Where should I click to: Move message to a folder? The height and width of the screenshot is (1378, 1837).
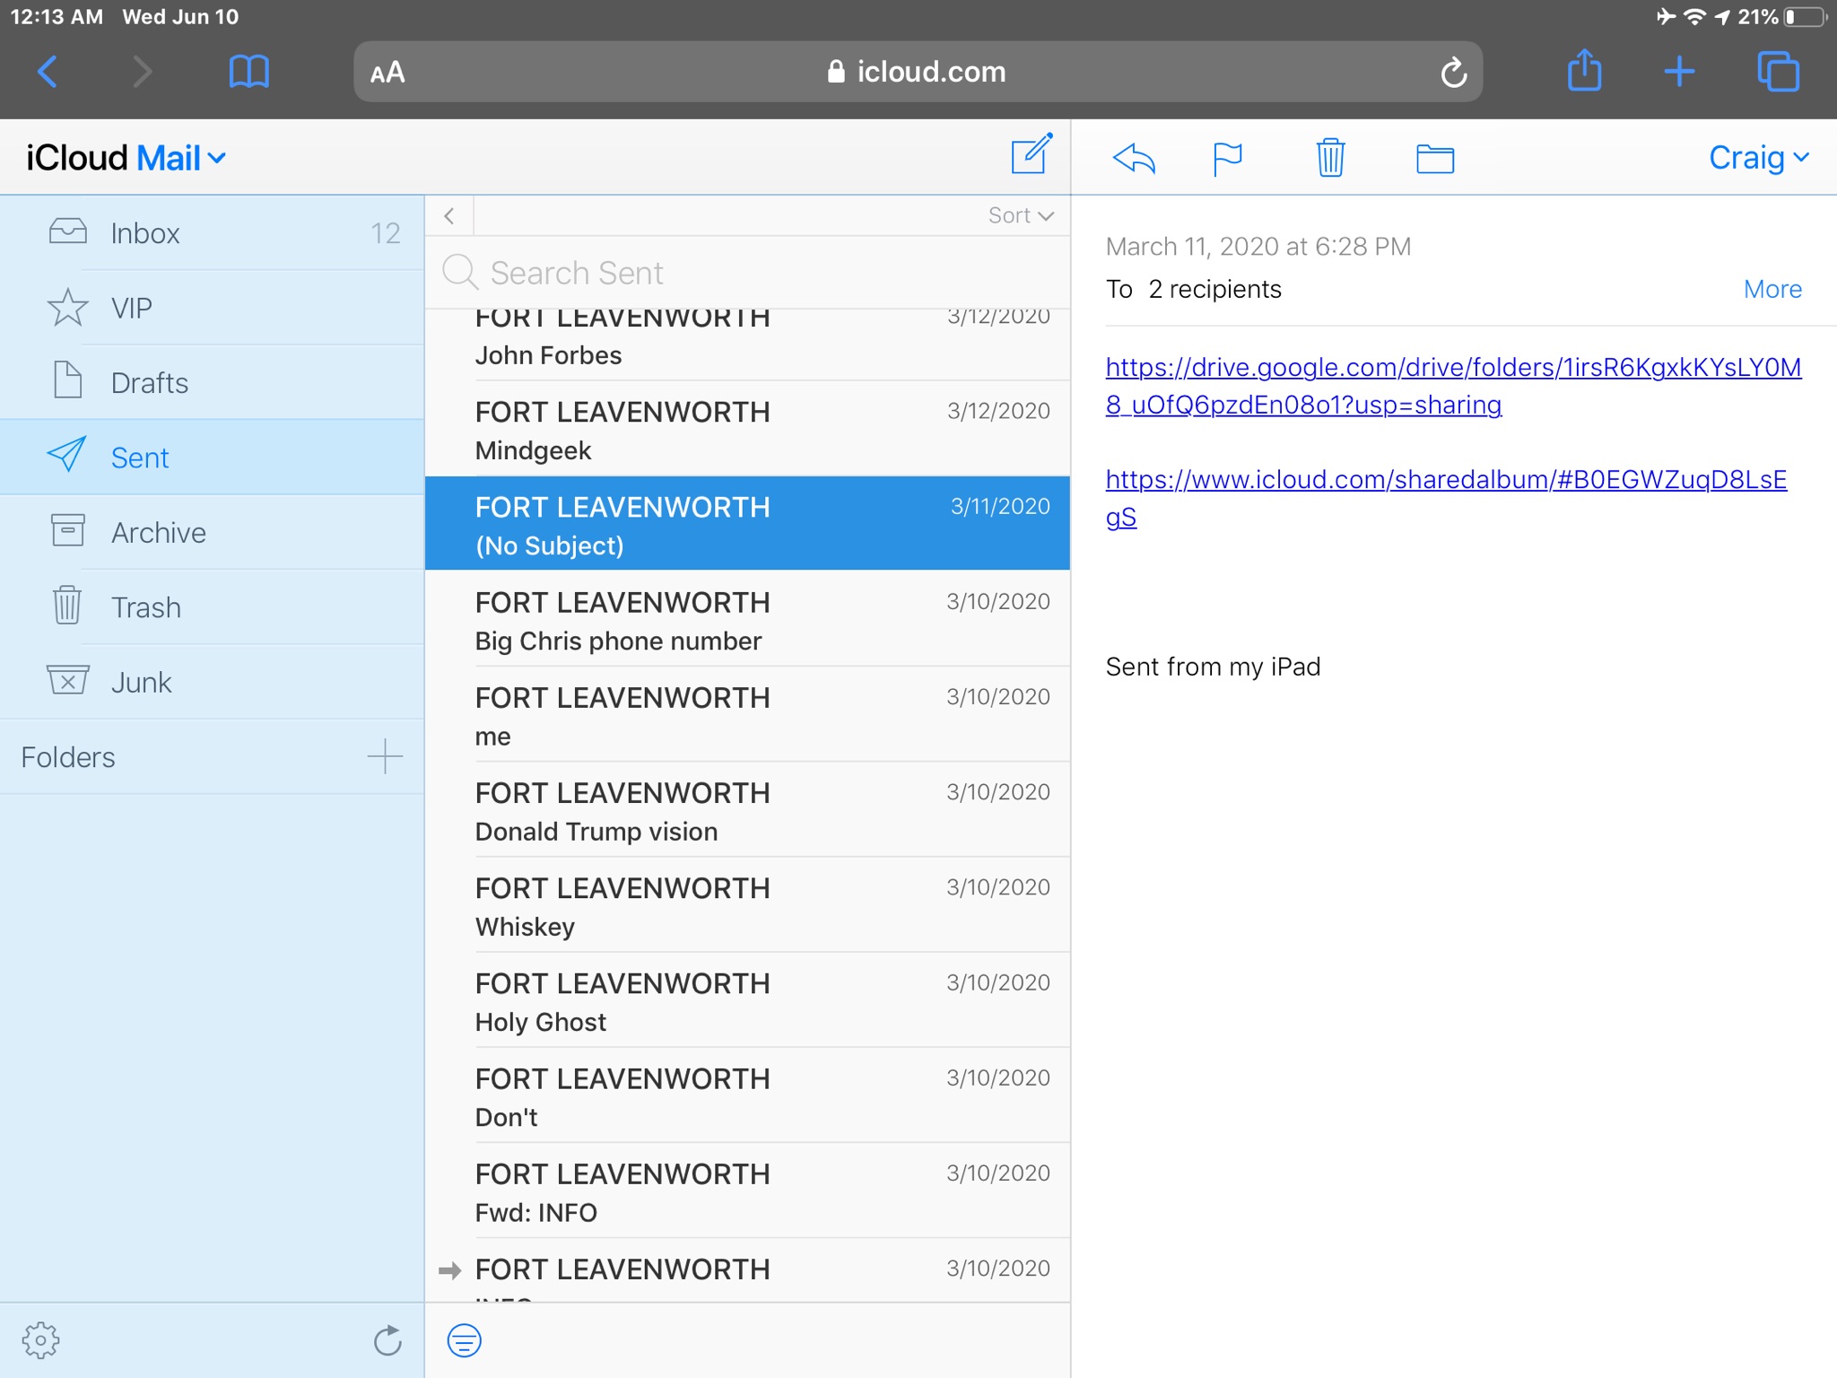1435,159
